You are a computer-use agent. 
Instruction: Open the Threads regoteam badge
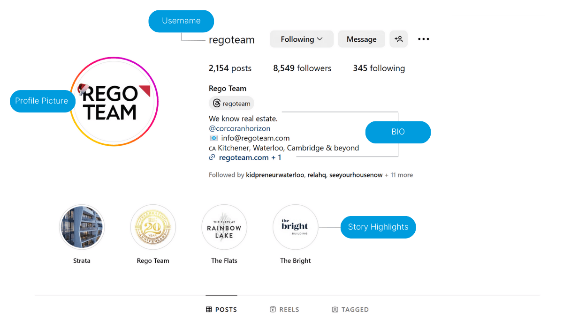pos(232,104)
